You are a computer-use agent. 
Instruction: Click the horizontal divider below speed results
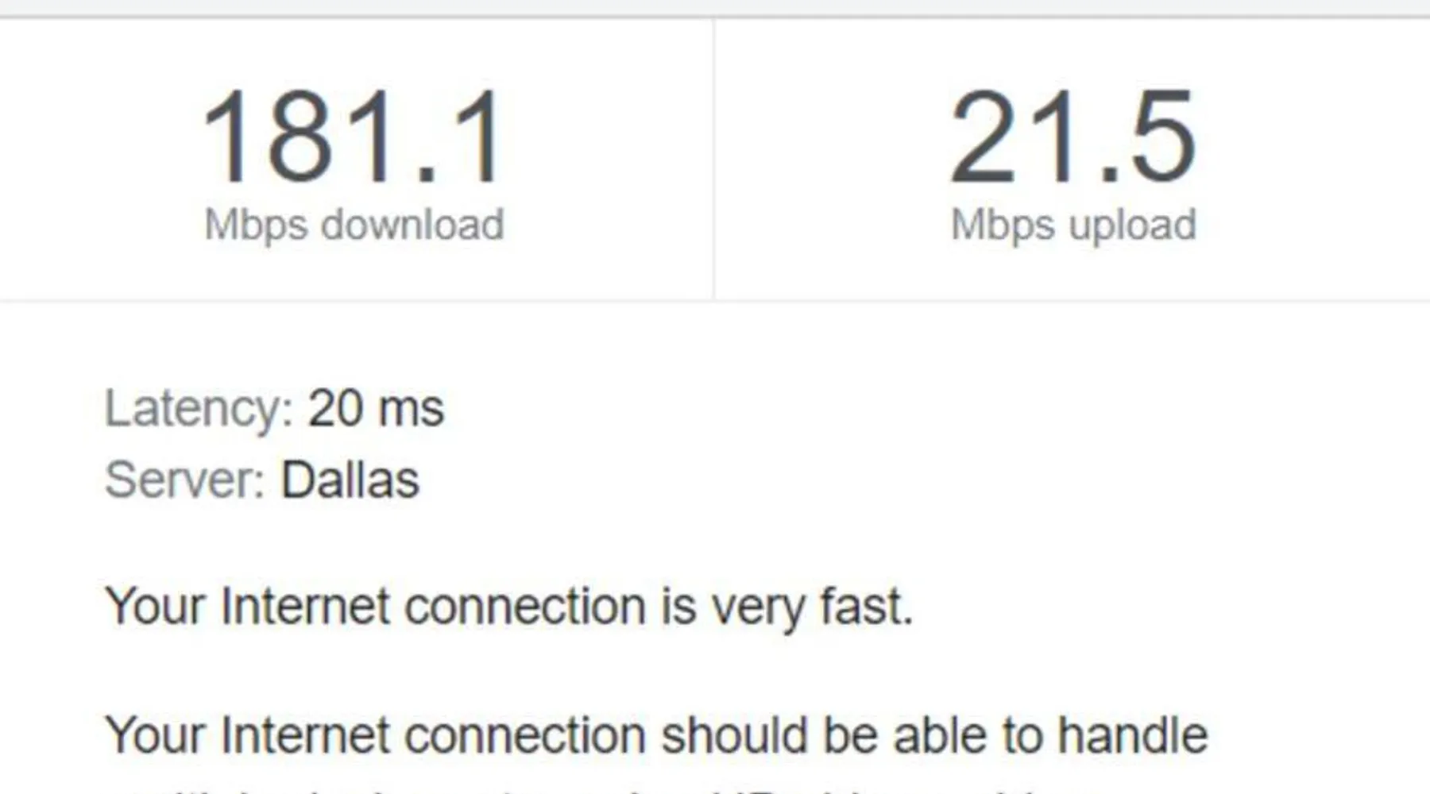click(715, 301)
